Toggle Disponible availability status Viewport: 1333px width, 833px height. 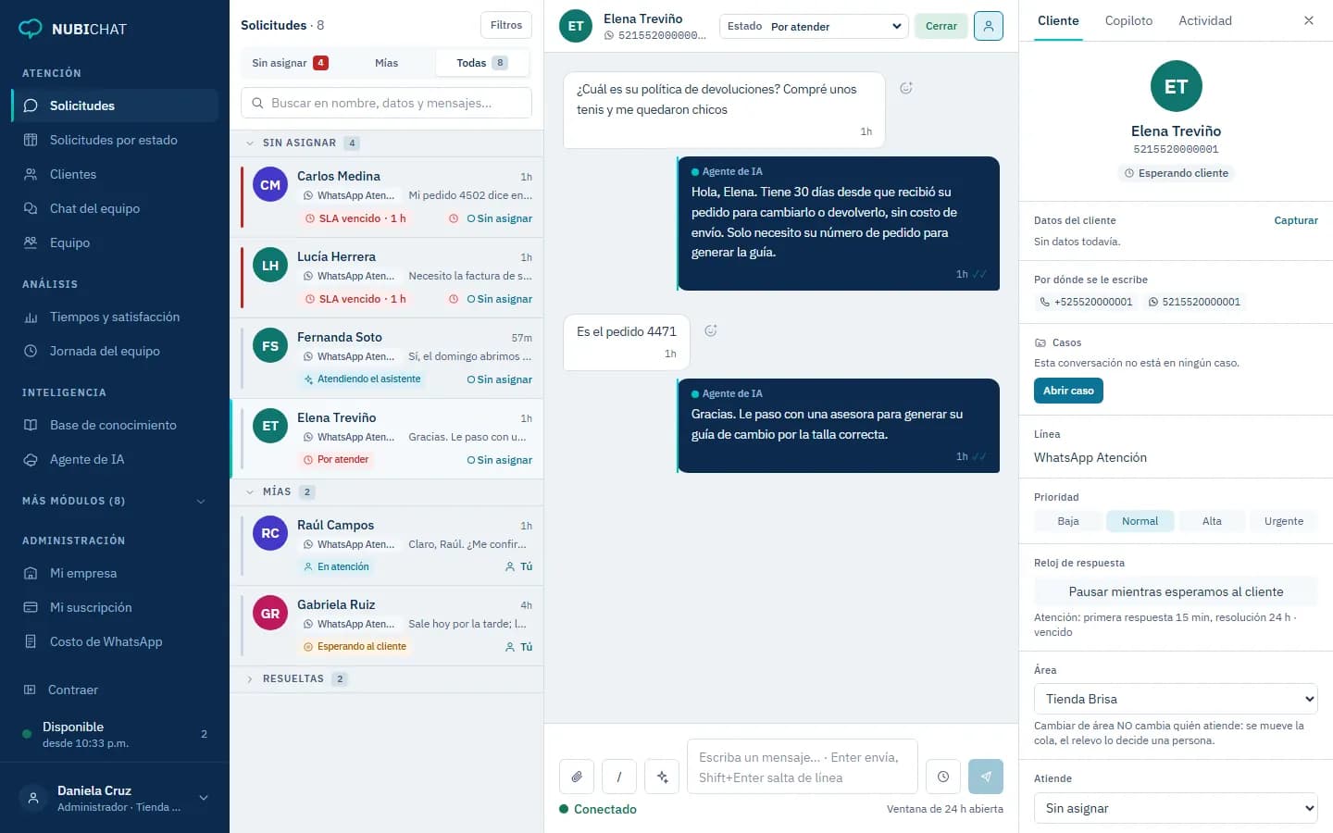click(115, 734)
